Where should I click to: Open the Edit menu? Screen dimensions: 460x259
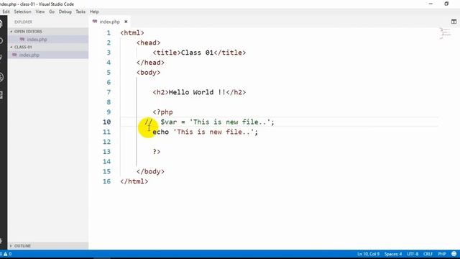[x=6, y=12]
